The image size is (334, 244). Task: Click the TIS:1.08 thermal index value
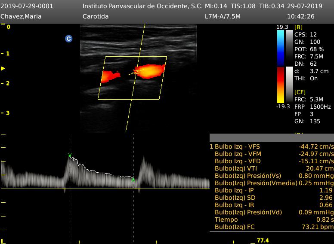pyautogui.click(x=243, y=6)
